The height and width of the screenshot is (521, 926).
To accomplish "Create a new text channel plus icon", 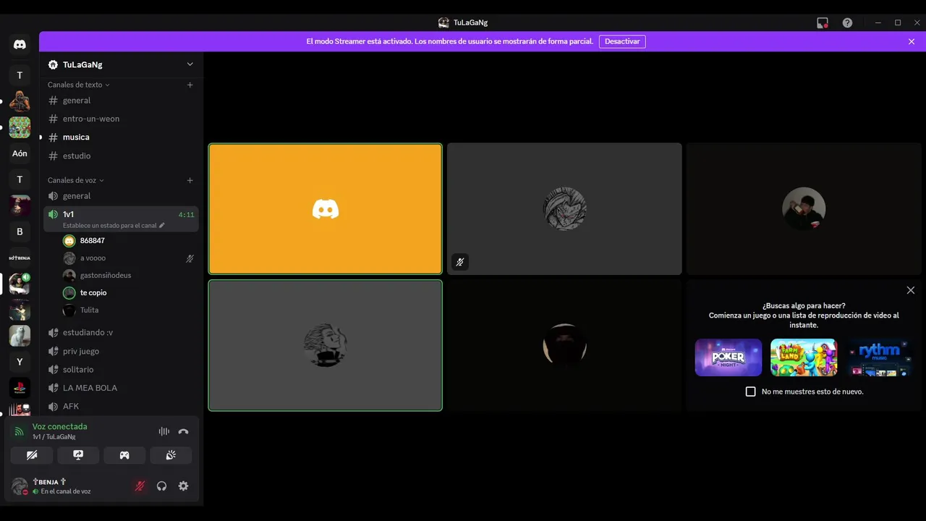I will 190,85.
